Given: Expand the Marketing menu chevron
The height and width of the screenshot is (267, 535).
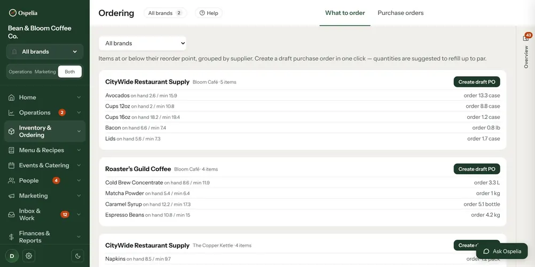Looking at the screenshot, I should click(79, 196).
